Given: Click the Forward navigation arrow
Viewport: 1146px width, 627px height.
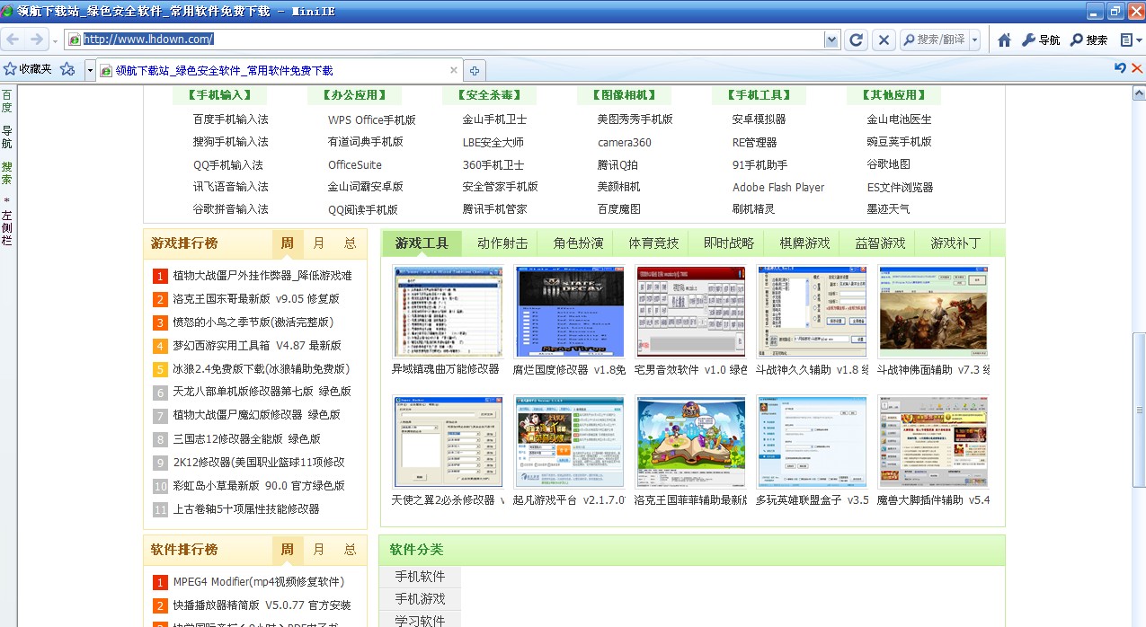Looking at the screenshot, I should pyautogui.click(x=37, y=40).
